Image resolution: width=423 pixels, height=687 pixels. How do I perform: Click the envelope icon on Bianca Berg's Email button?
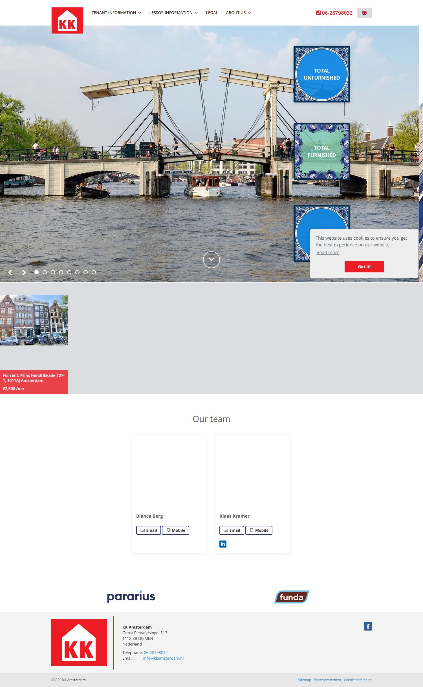pyautogui.click(x=143, y=530)
